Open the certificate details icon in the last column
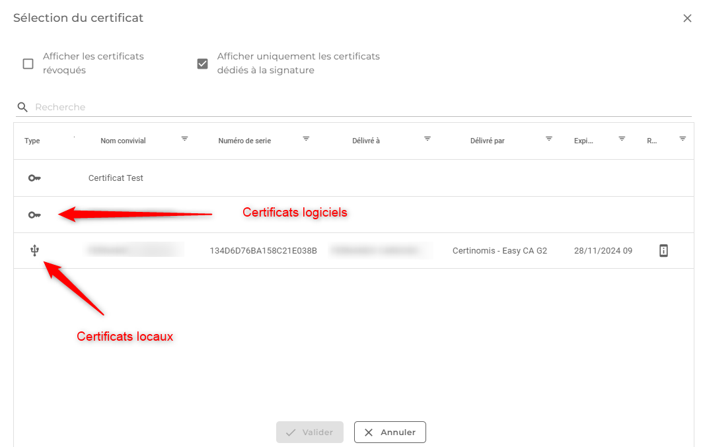 pyautogui.click(x=663, y=251)
